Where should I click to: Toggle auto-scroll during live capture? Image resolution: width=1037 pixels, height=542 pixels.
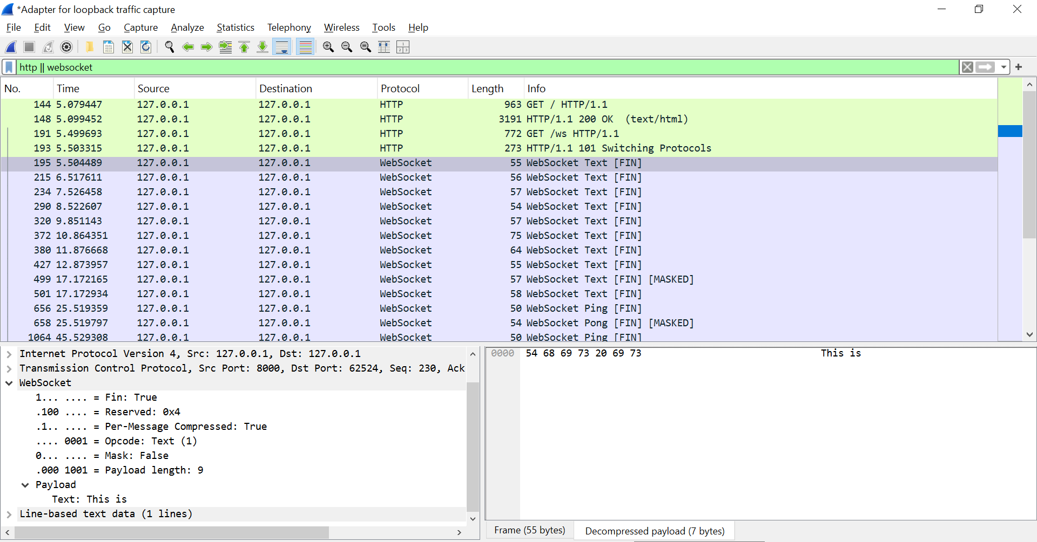(x=282, y=47)
